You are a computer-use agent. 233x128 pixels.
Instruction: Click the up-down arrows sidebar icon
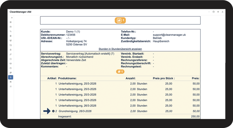coord(10,31)
